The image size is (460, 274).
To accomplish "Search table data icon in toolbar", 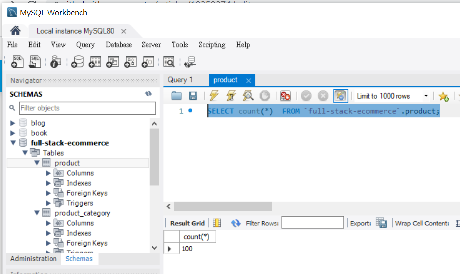I will [x=169, y=62].
